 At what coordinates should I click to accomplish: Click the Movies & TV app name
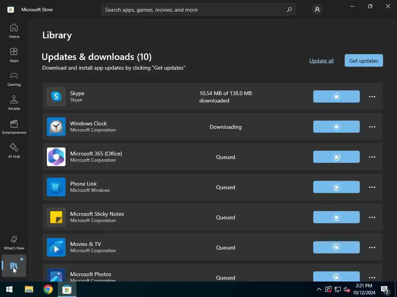[86, 244]
